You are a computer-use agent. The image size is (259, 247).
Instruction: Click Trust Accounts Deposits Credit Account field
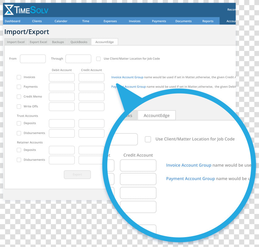[92, 124]
